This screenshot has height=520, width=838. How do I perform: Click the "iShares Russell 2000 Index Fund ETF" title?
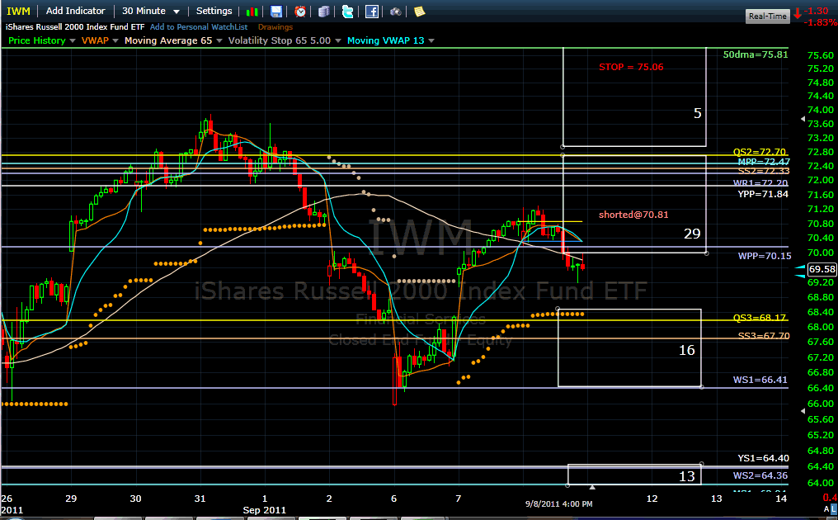[x=75, y=26]
